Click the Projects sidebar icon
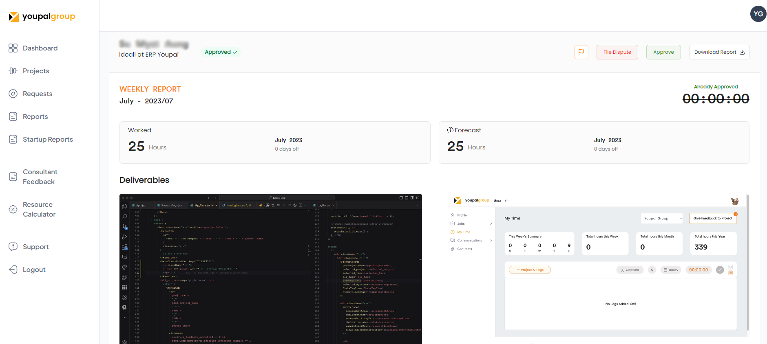This screenshot has width=767, height=344. click(13, 71)
